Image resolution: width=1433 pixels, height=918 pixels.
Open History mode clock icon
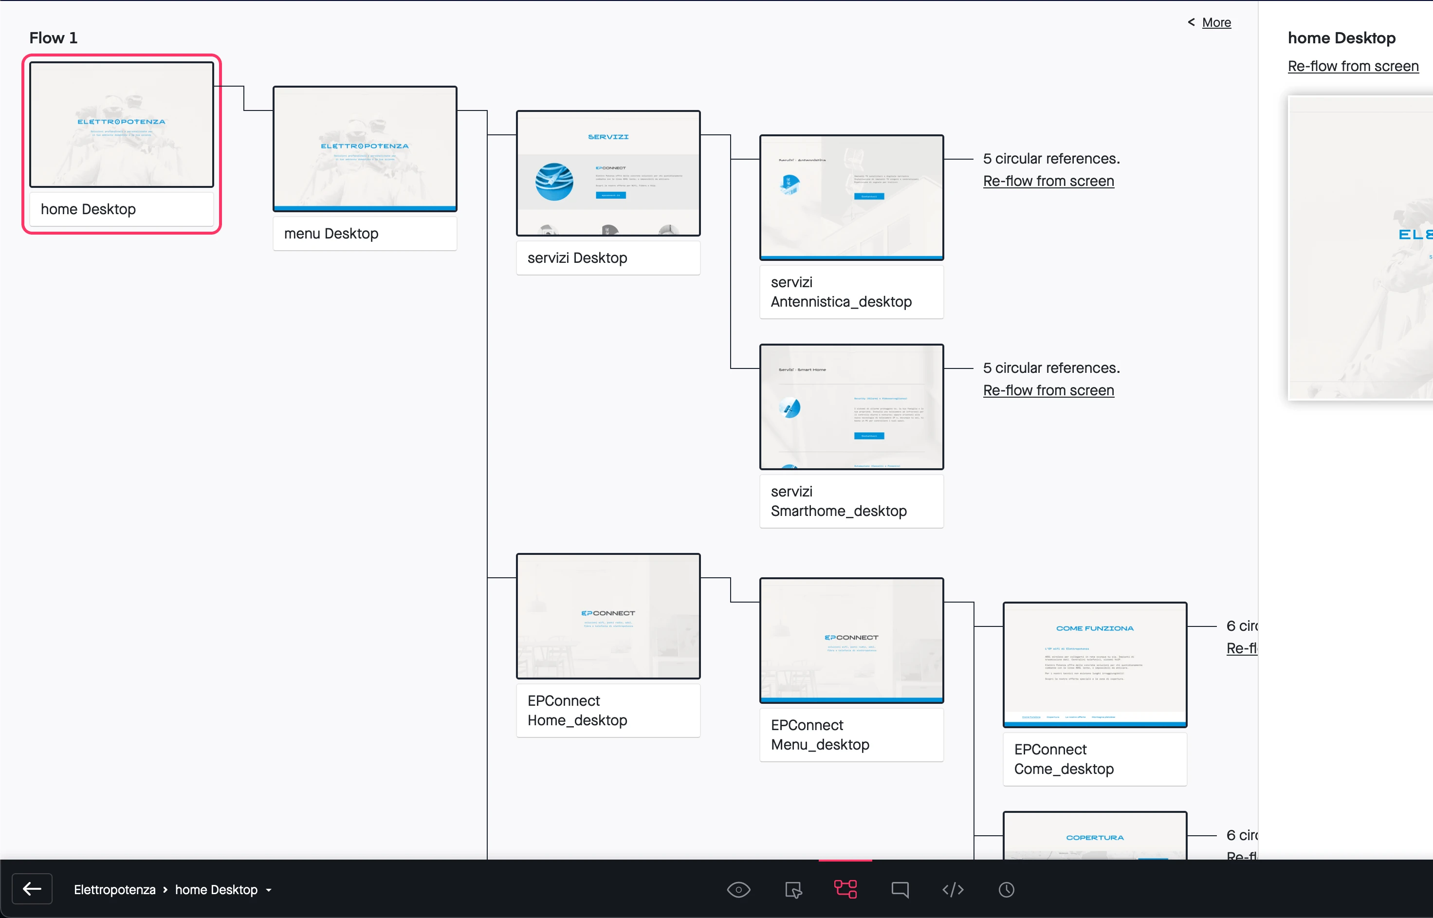click(x=1006, y=889)
